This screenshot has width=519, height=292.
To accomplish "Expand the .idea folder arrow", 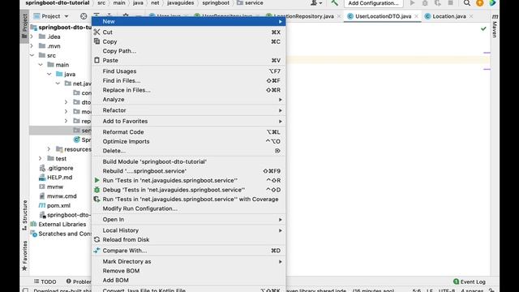I will point(32,36).
